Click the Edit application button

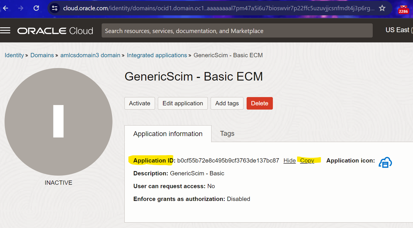point(183,103)
